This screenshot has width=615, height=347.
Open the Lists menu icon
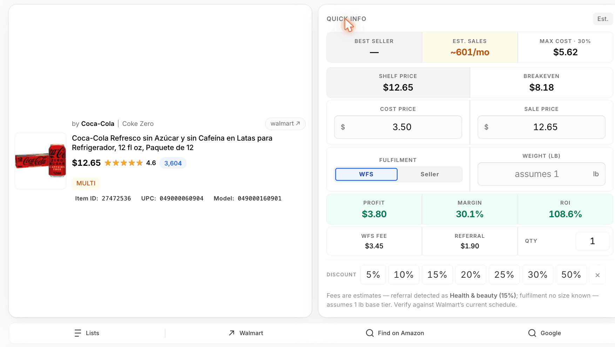(x=78, y=333)
